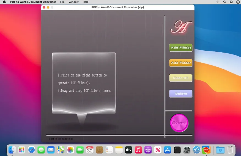
Task: Launch FaceTime from the Dock
Action: coord(80,150)
